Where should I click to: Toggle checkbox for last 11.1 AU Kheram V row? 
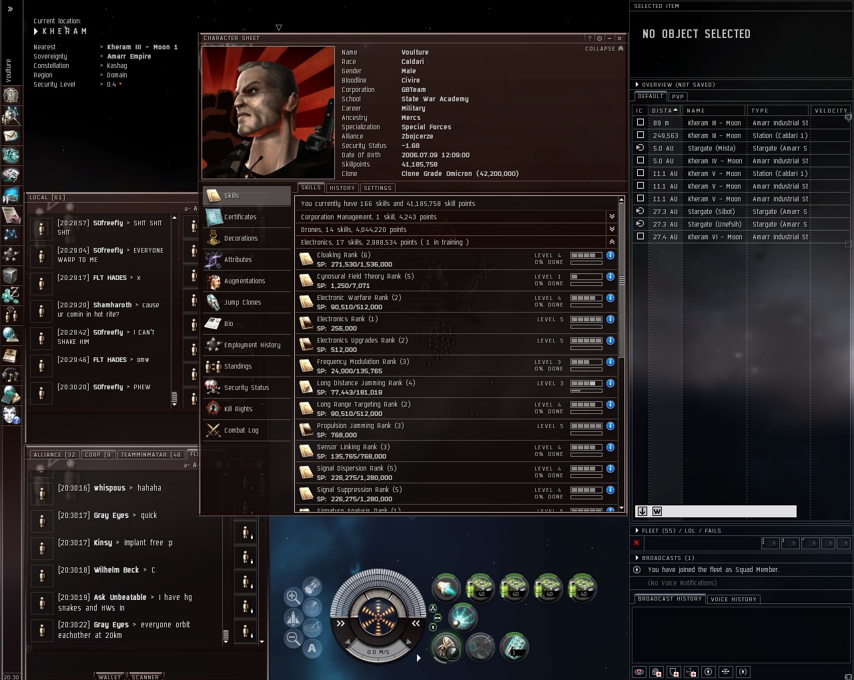640,199
